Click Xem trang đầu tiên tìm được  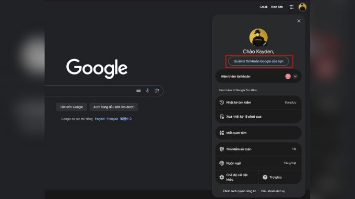pyautogui.click(x=114, y=107)
